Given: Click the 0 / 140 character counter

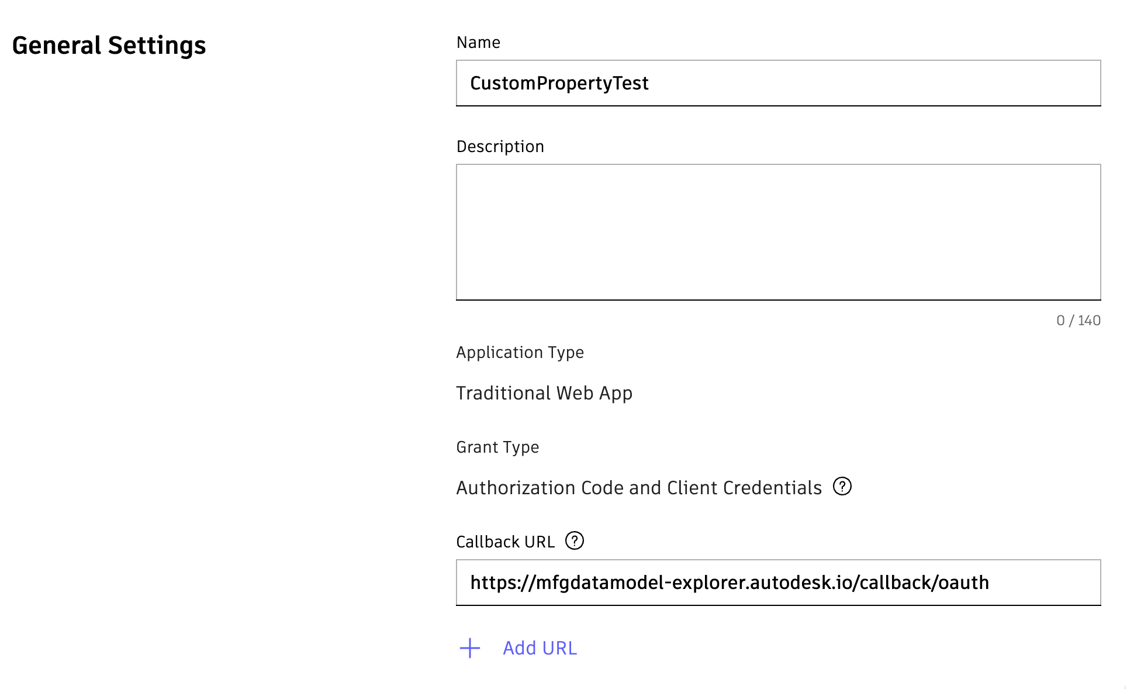Looking at the screenshot, I should [x=1078, y=320].
